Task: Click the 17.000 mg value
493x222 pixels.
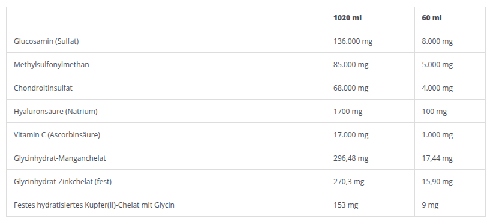Action: (x=351, y=135)
